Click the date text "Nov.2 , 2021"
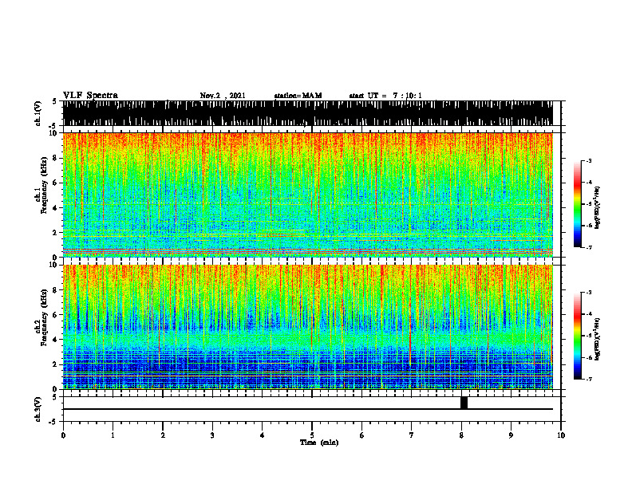632x488 pixels. pyautogui.click(x=223, y=96)
